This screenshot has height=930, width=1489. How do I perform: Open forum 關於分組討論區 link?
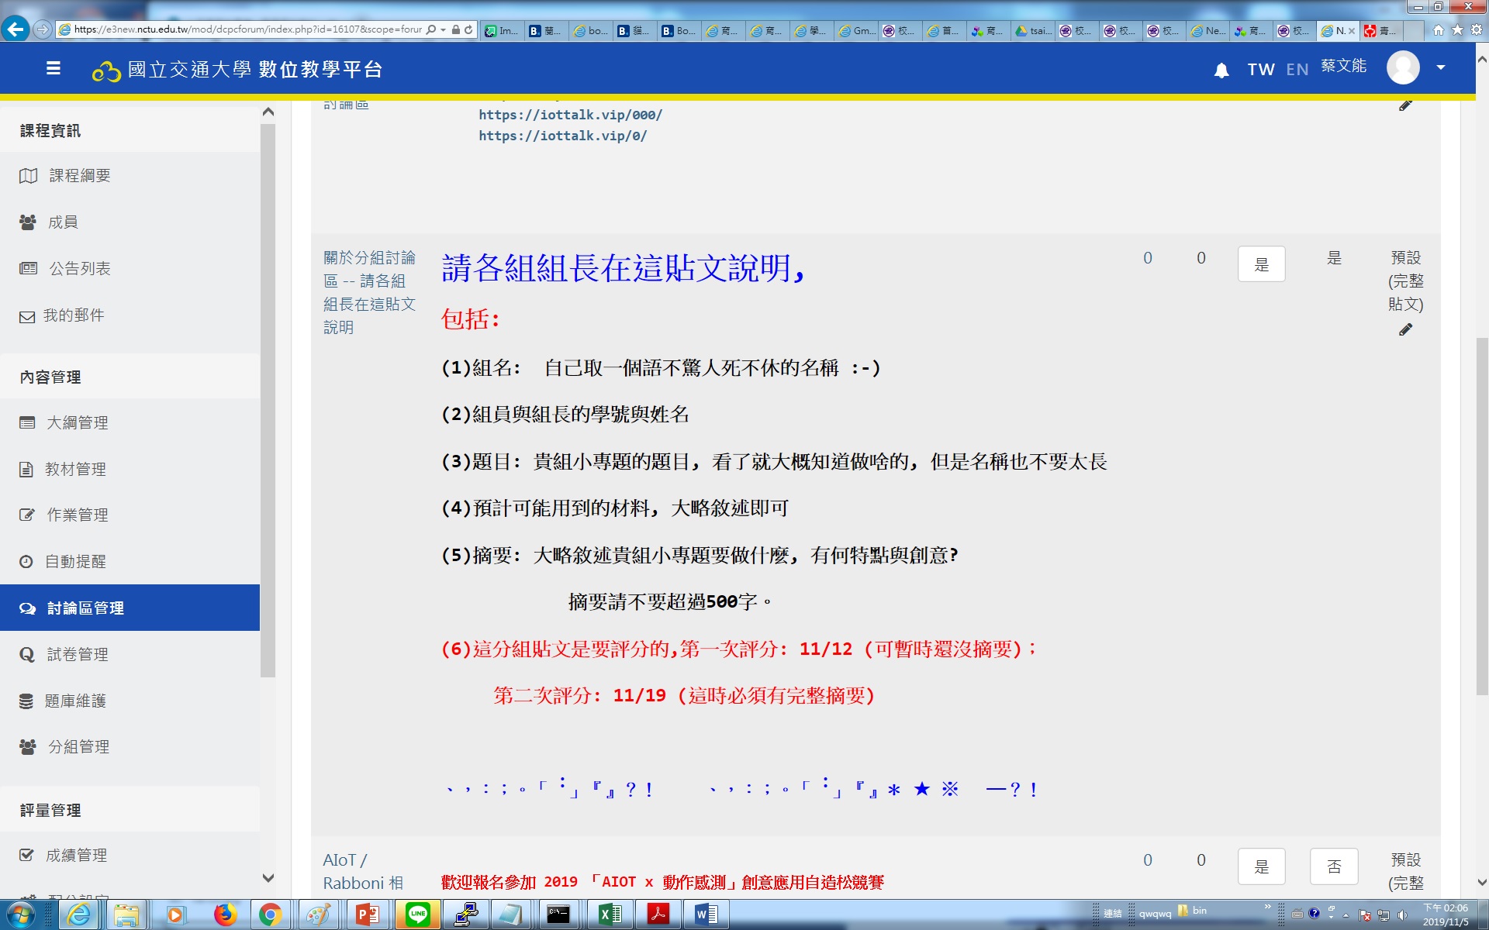pos(369,292)
